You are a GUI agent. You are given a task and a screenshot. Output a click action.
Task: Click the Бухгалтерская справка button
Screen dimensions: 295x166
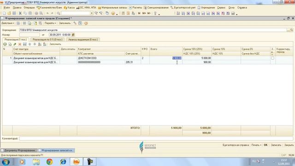click(236, 145)
